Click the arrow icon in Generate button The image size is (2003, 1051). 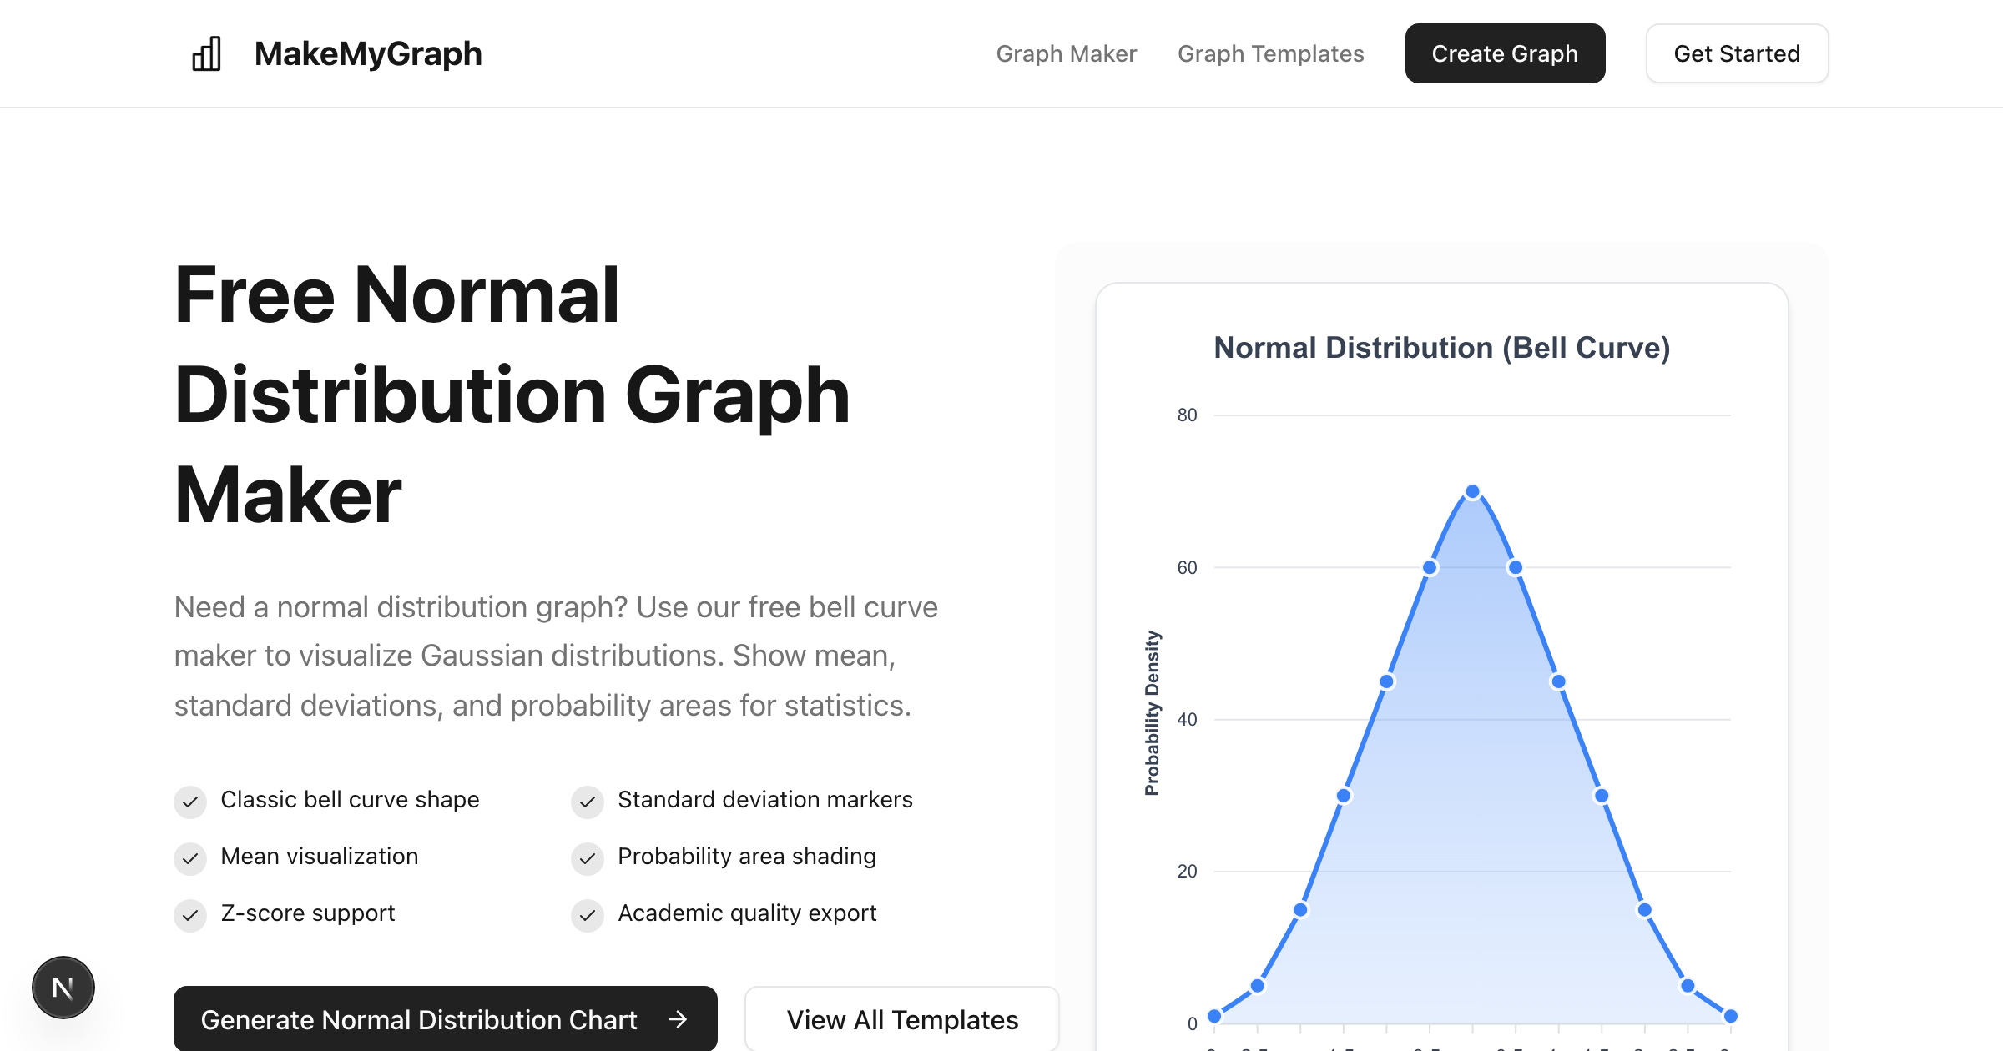point(679,1019)
